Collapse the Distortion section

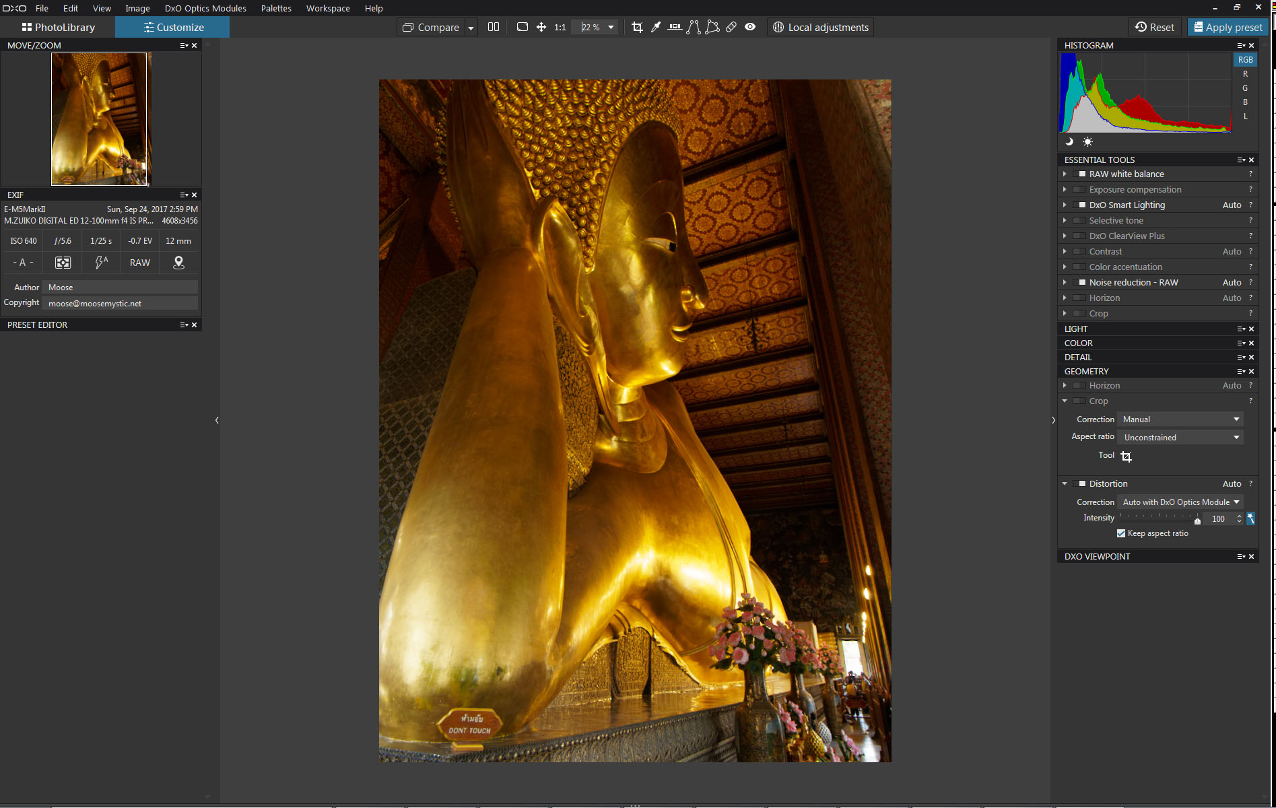click(x=1065, y=484)
